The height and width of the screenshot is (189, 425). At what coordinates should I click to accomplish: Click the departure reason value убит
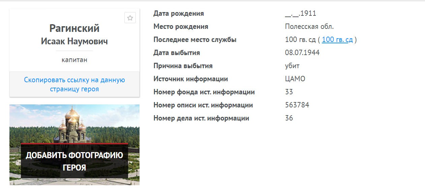click(x=292, y=66)
